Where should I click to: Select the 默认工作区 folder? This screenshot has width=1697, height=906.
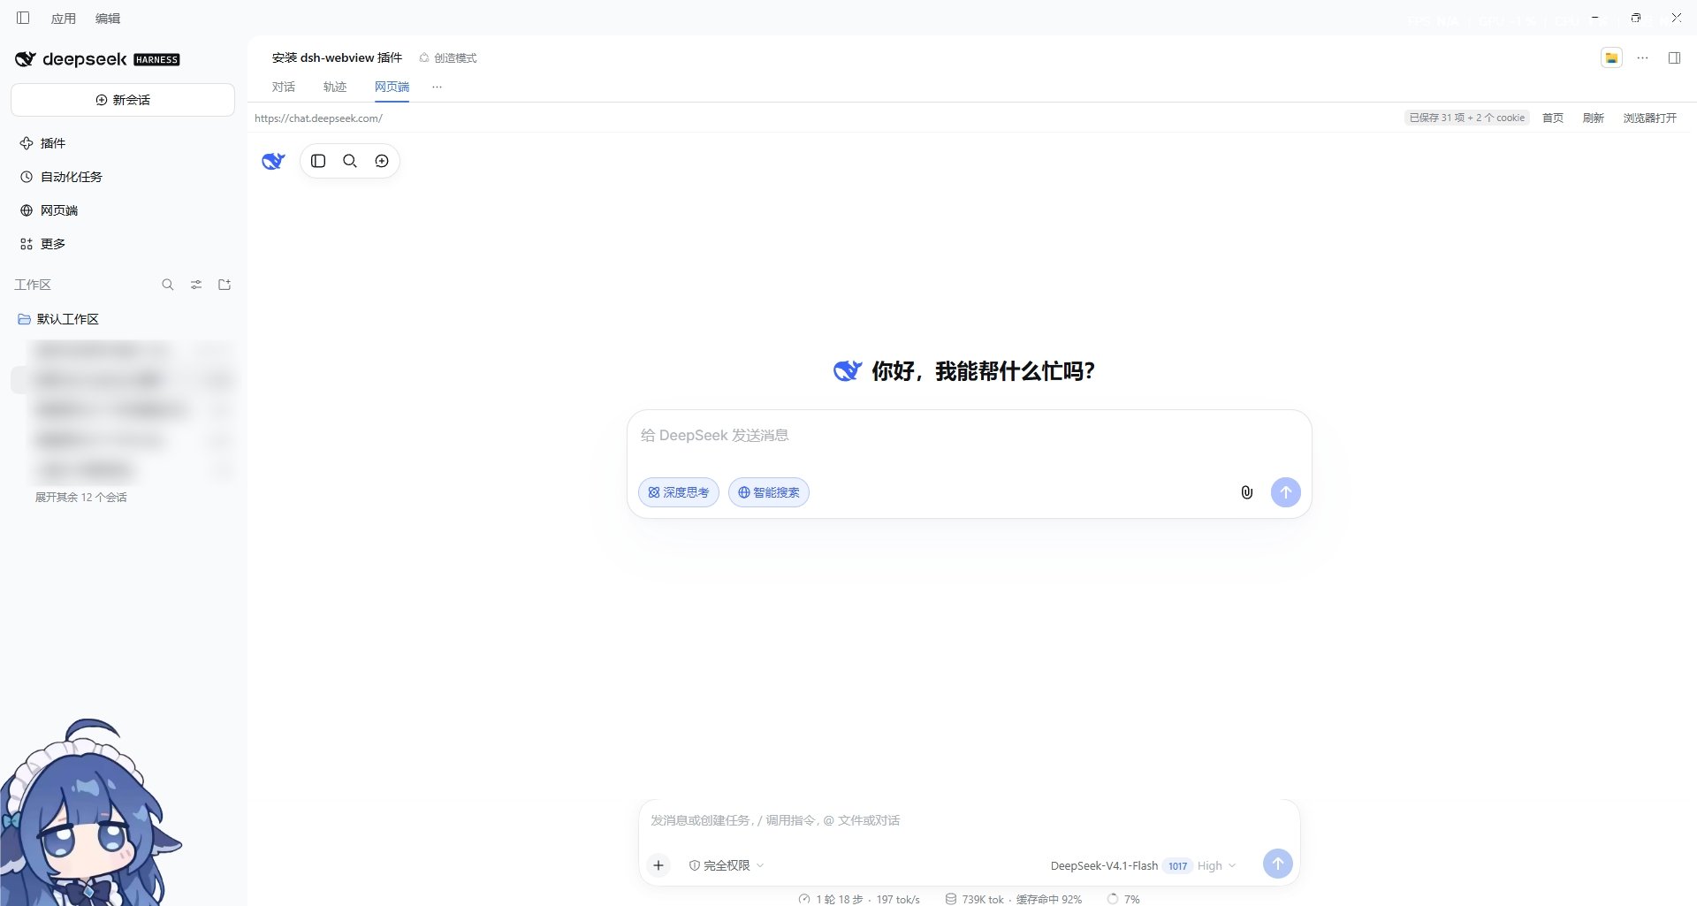[58, 319]
